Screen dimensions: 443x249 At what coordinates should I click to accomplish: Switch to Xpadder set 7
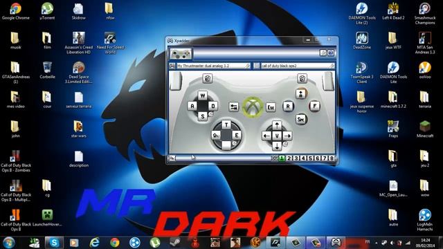[325, 158]
